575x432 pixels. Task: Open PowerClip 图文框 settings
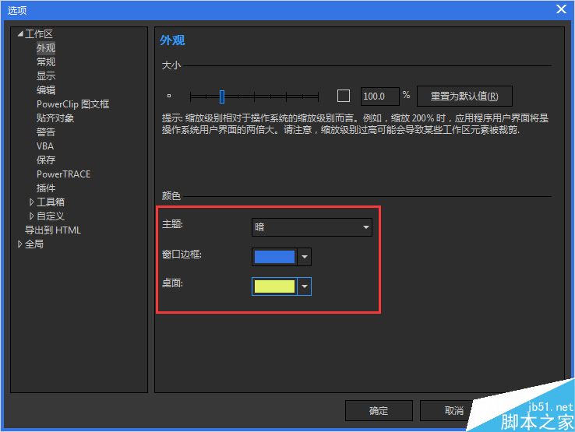click(72, 104)
